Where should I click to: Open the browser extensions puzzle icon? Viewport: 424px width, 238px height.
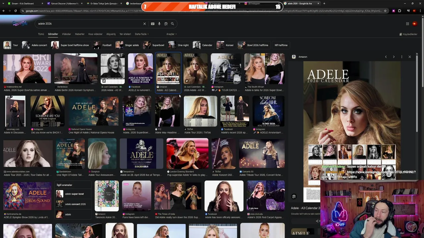399,11
